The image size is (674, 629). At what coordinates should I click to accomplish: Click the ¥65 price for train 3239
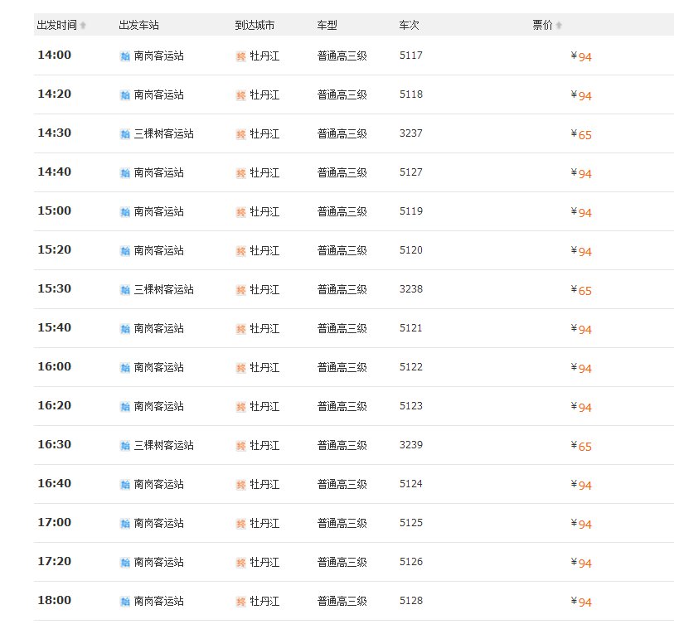pos(579,445)
